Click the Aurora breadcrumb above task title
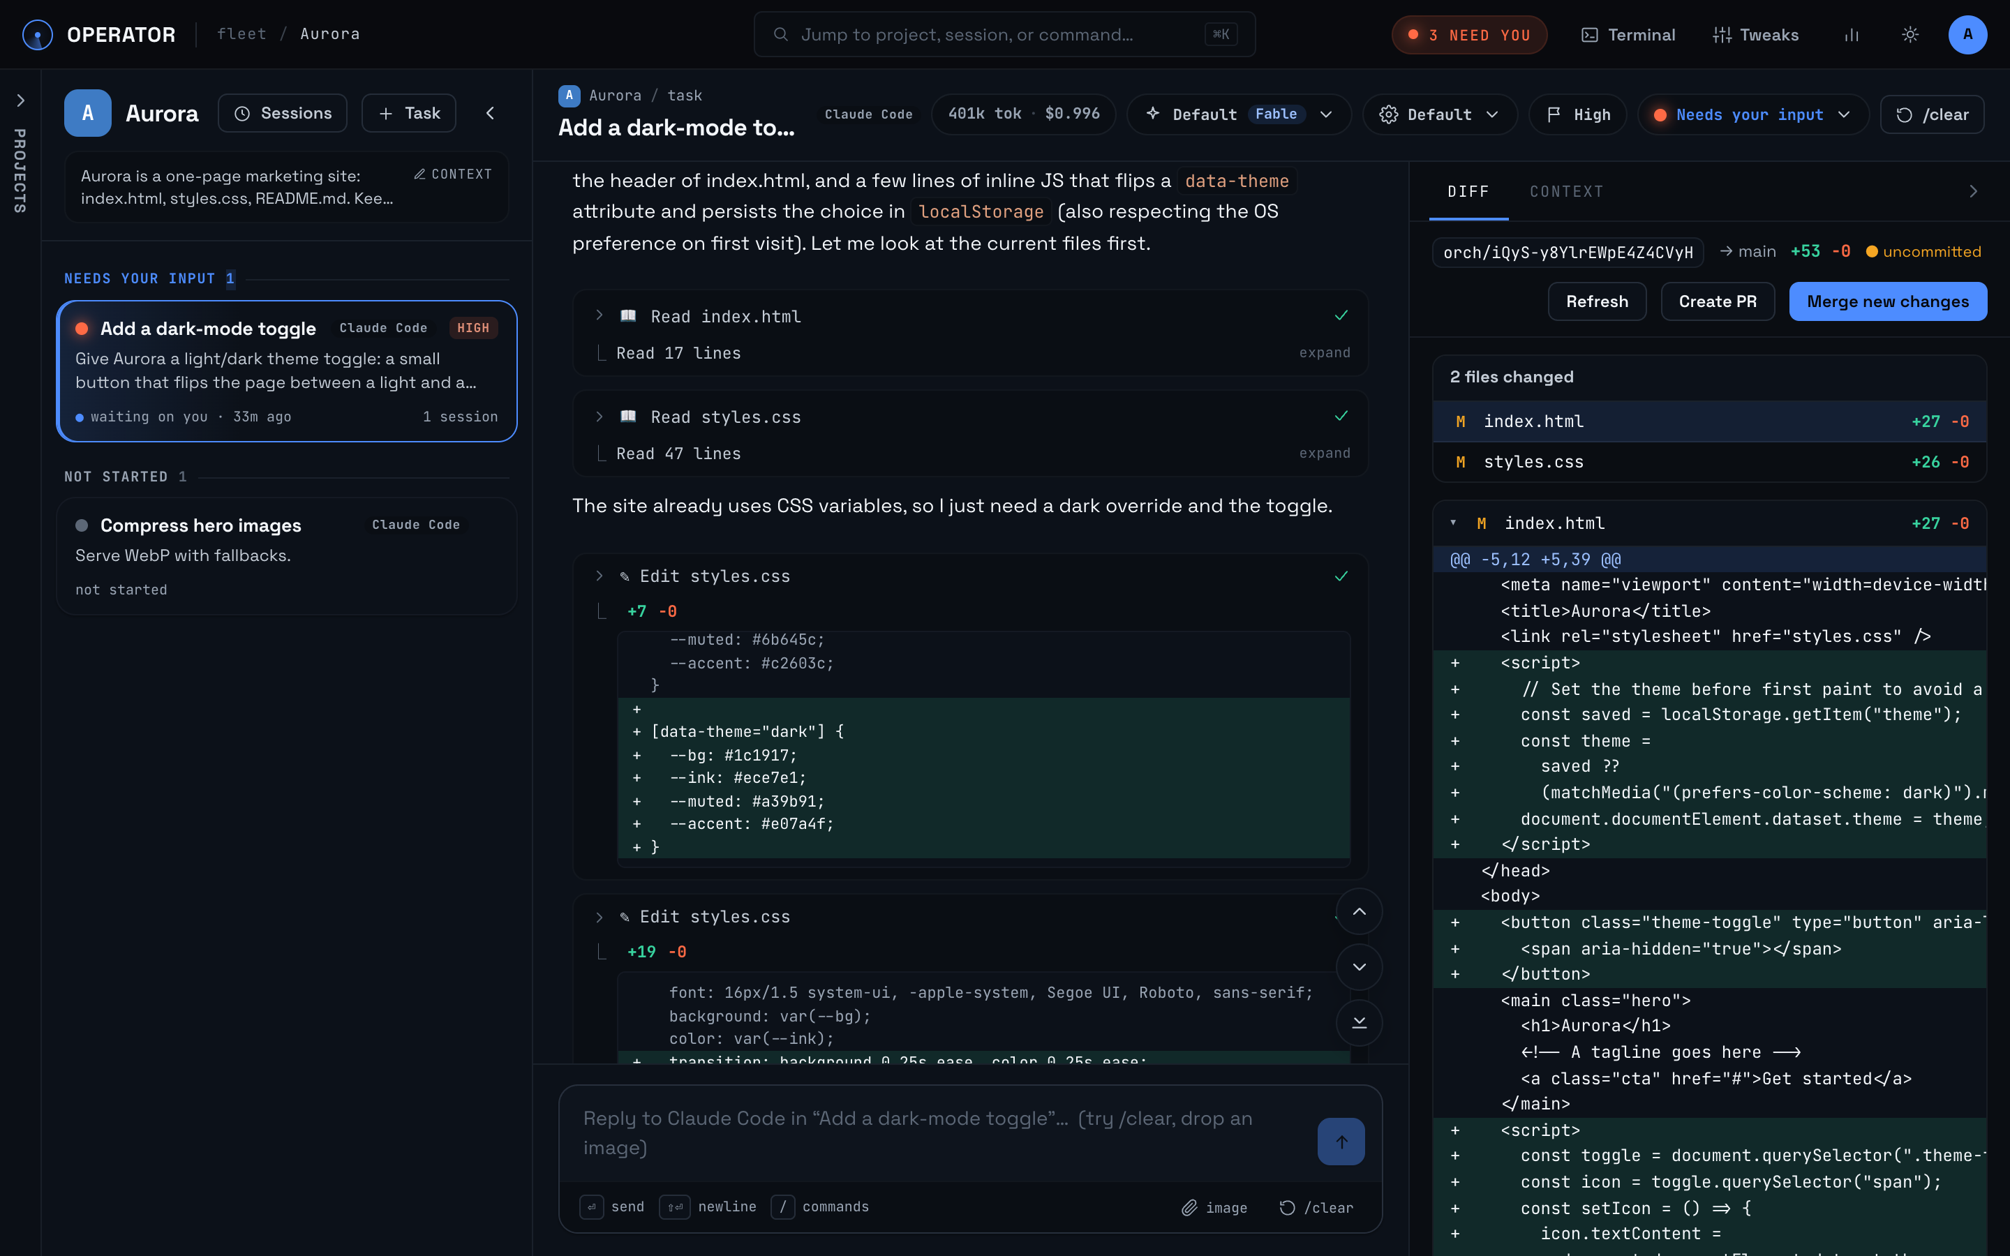The height and width of the screenshot is (1256, 2010). click(615, 96)
